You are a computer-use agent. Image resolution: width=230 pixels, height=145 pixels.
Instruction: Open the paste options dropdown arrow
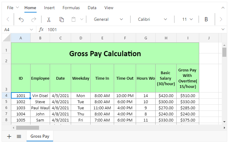click(81, 19)
